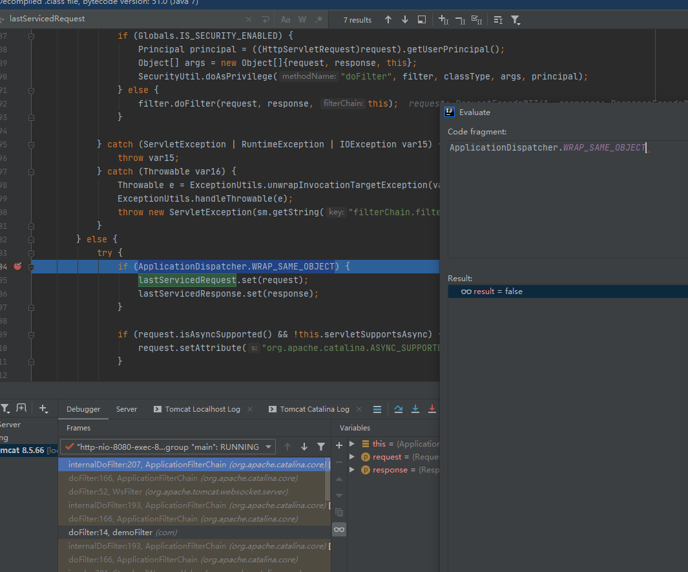Screen dimensions: 688x572
Task: Select frame doFilter:14, demoFilter
Action: coord(194,533)
